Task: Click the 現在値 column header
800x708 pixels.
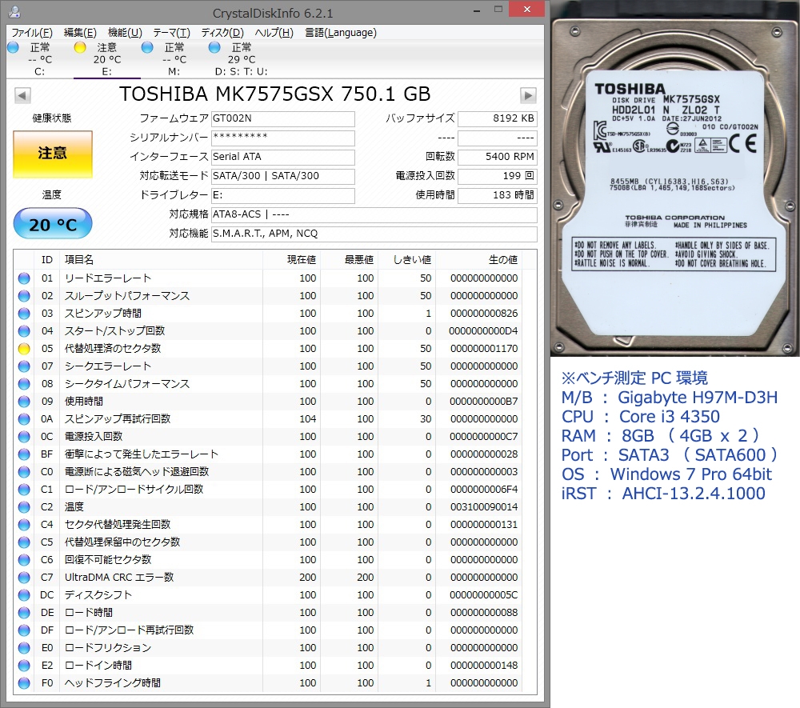Action: coord(292,260)
